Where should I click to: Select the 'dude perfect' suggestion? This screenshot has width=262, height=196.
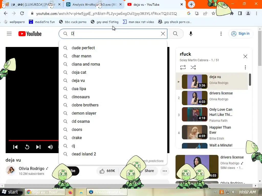(113, 48)
